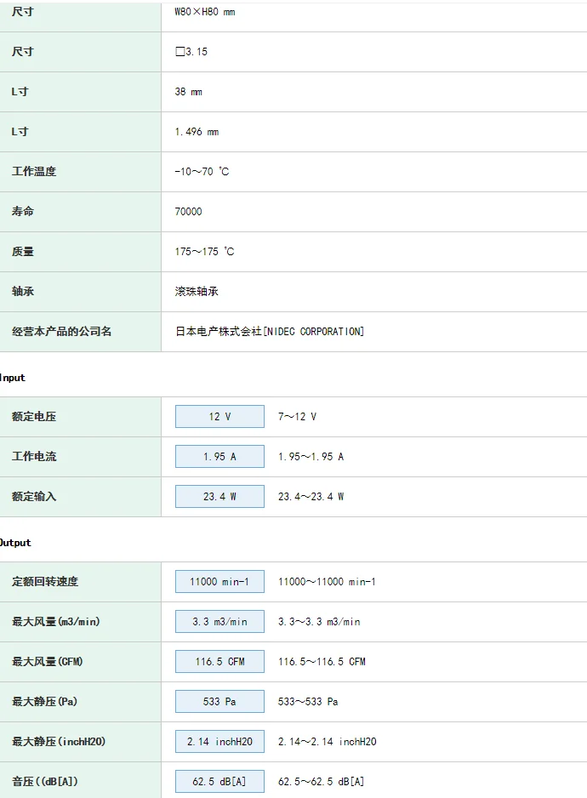Choose the "23.4 W" rated input box
This screenshot has height=798, width=587.
point(219,497)
